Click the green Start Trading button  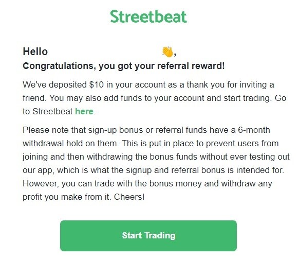pos(148,235)
